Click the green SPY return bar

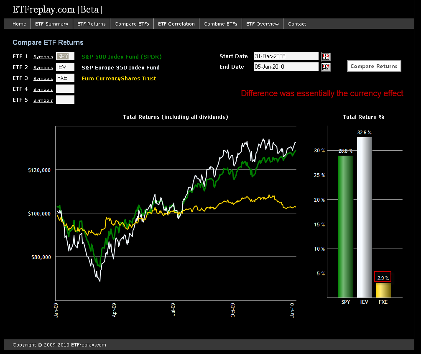pos(345,226)
